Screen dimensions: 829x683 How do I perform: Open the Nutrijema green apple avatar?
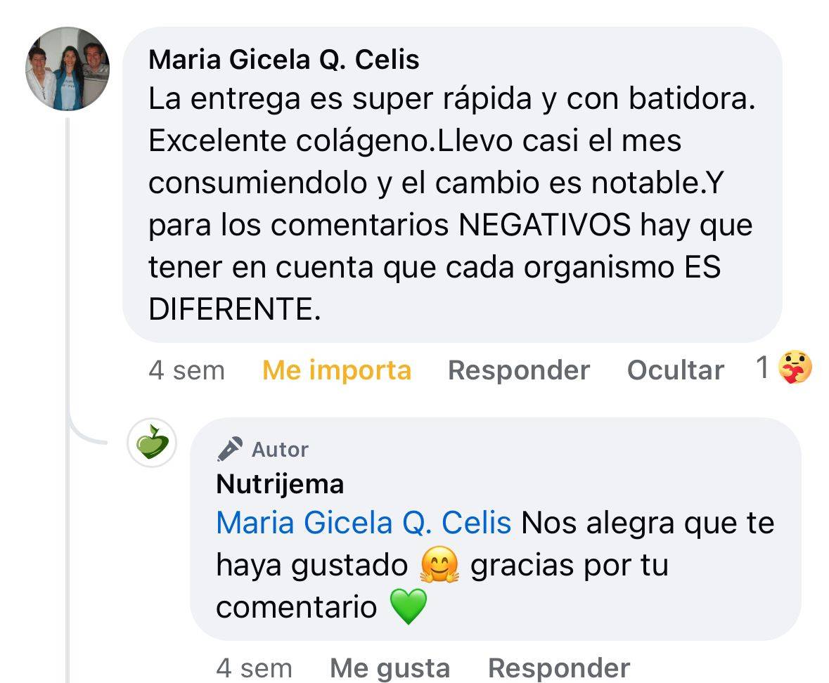pos(152,444)
